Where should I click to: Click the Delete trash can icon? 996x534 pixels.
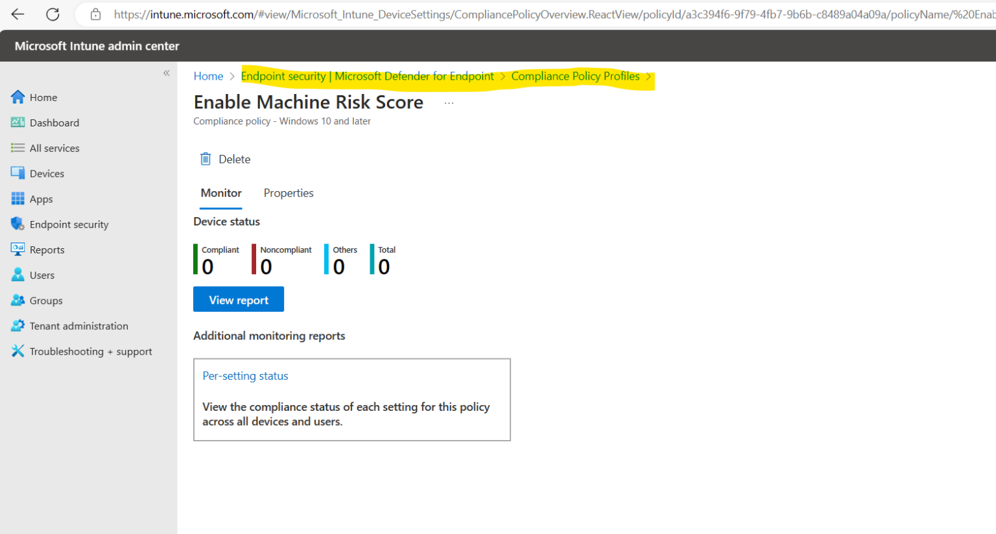coord(206,158)
